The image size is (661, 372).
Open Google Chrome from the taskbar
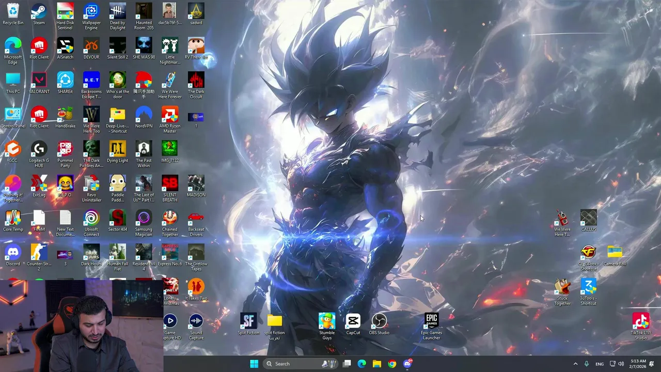point(392,364)
